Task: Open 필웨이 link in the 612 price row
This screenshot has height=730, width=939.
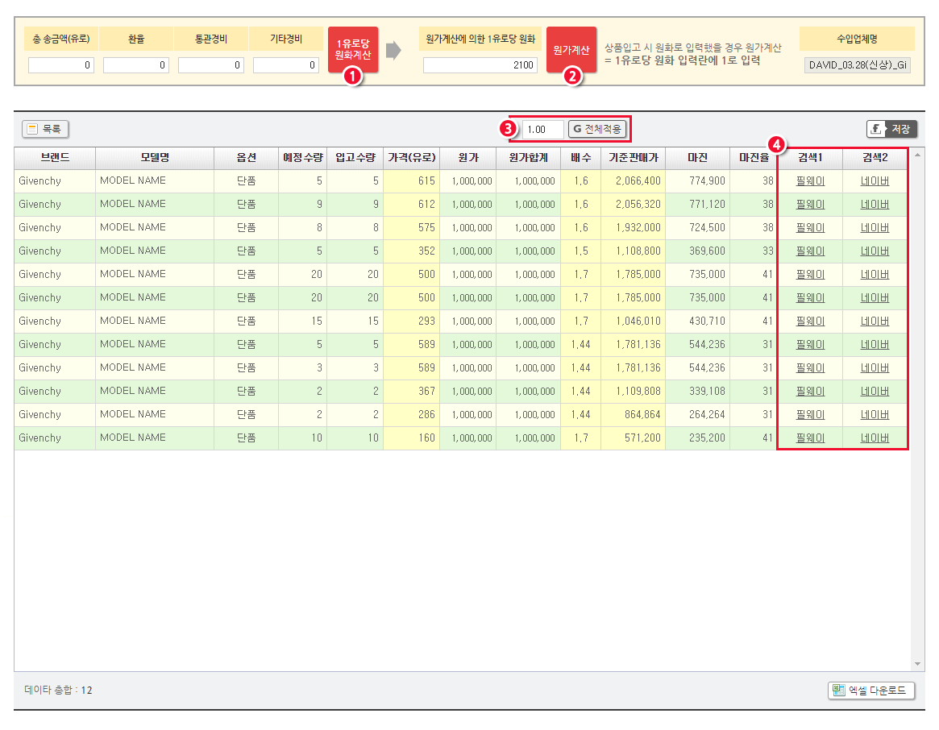Action: click(x=810, y=204)
